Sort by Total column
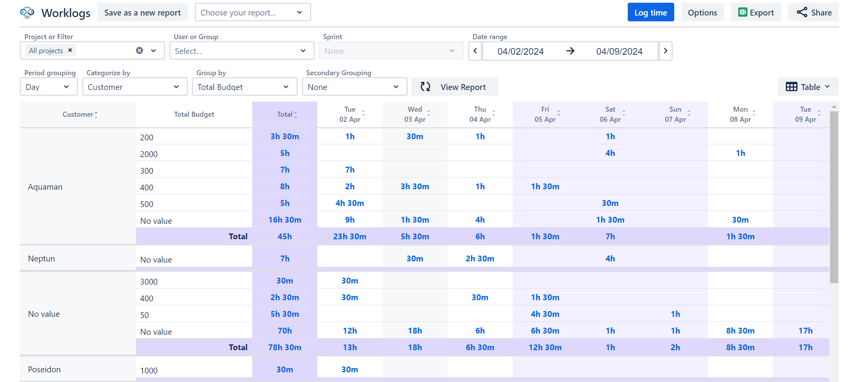Viewport: 849px width, 382px height. pyautogui.click(x=287, y=114)
